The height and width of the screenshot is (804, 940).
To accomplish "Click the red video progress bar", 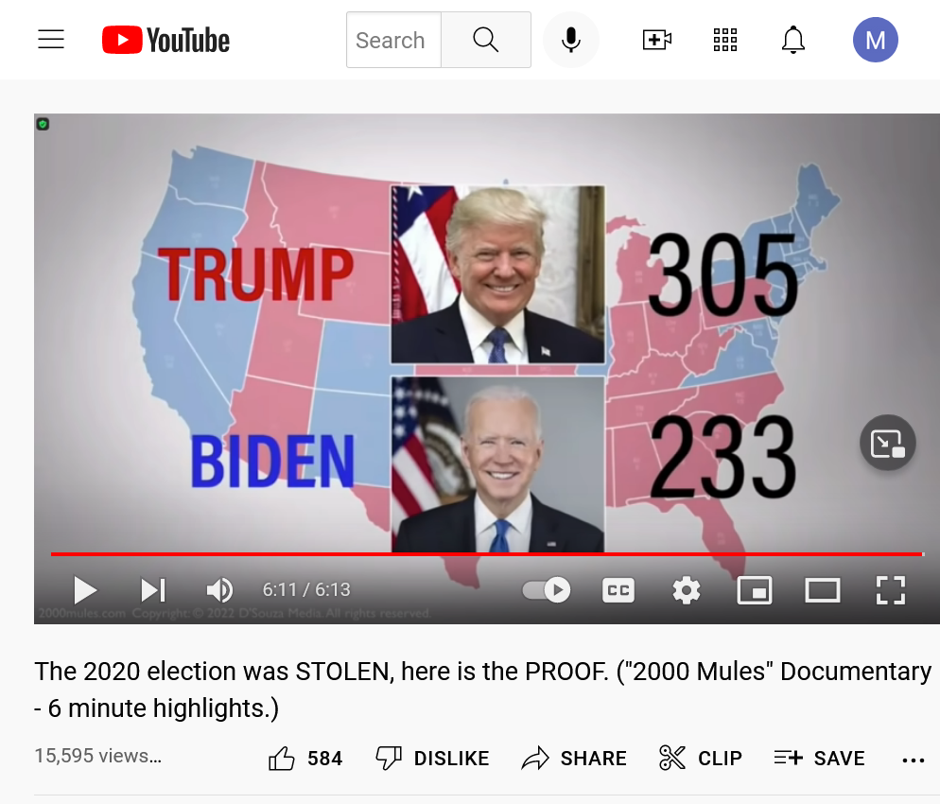I will click(x=486, y=554).
